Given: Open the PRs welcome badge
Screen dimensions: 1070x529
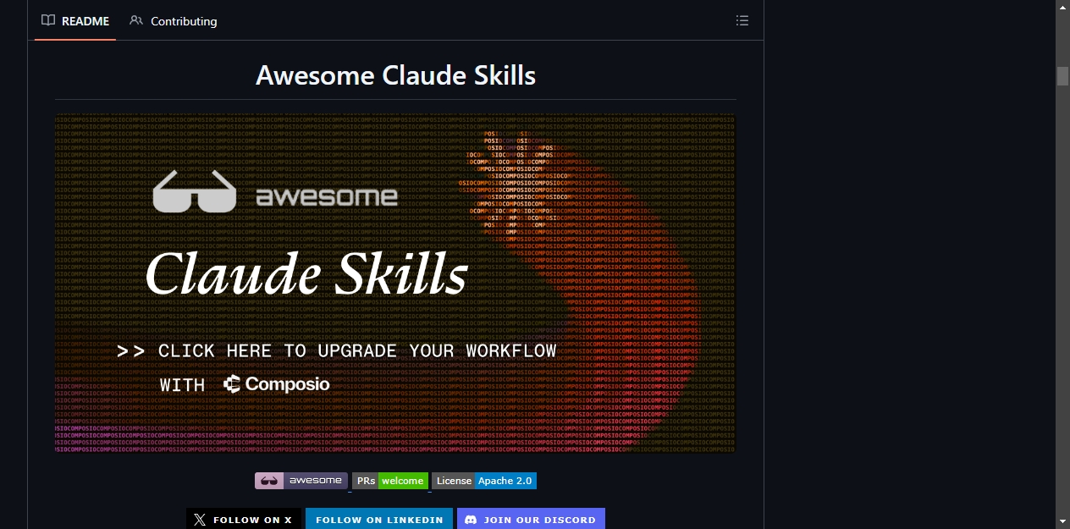Looking at the screenshot, I should point(390,481).
